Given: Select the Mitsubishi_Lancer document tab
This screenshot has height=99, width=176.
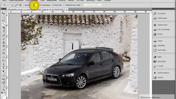Looking at the screenshot, I should (36, 9).
